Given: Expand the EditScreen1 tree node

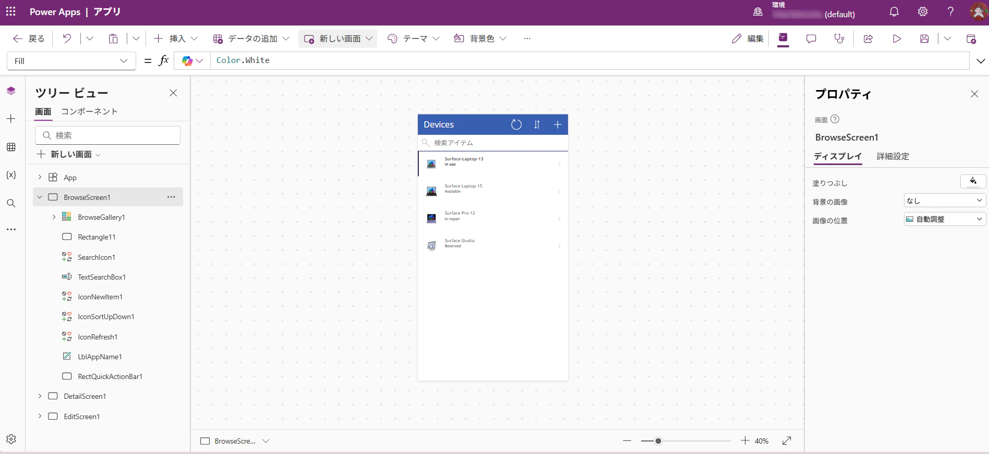Looking at the screenshot, I should pos(40,417).
